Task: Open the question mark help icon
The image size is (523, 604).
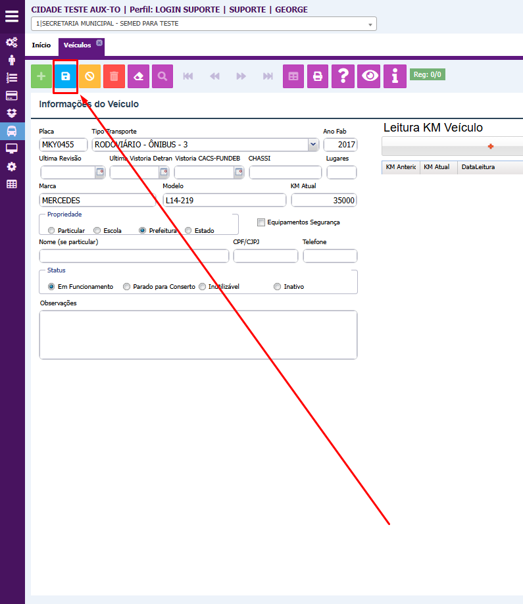Action: [343, 76]
